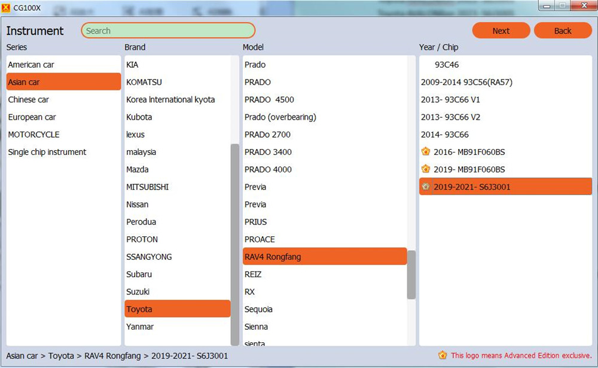Viewport: 598px width, 368px height.
Task: Select PRADO 4500 model
Action: click(325, 99)
